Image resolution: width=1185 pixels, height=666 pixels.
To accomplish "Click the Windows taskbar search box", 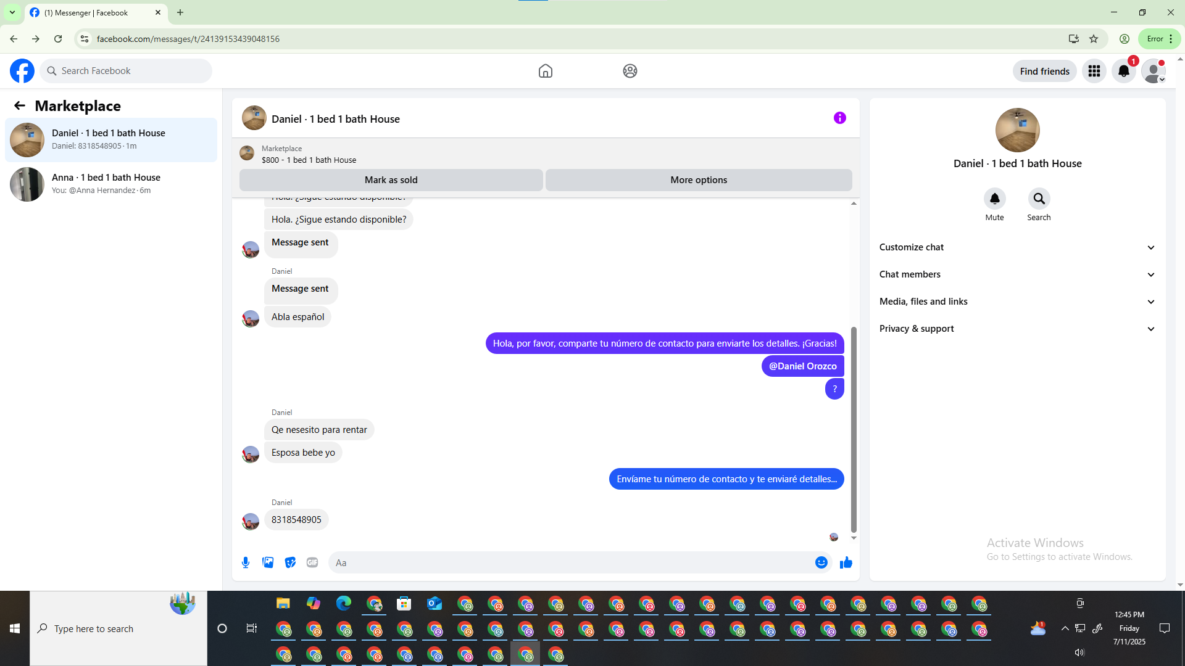I will pos(118,628).
